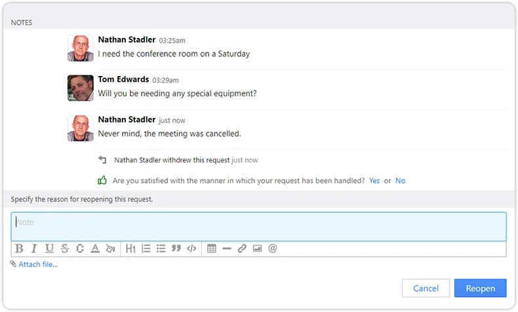Screen dimensions: 518x312
Task: Open the text color tool
Action: (95, 248)
